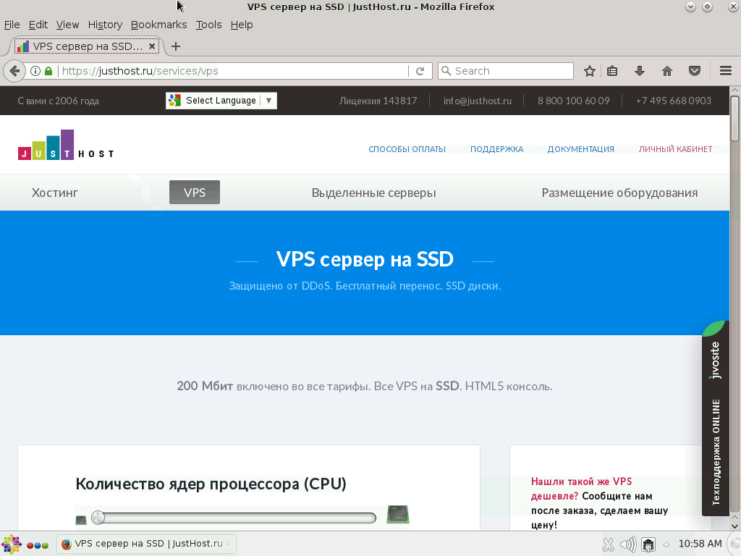
Task: Click the small CPU icon left of slider
Action: (81, 520)
